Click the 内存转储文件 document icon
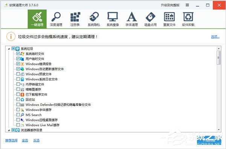Viewport: 226px width, 149px height. (22, 84)
